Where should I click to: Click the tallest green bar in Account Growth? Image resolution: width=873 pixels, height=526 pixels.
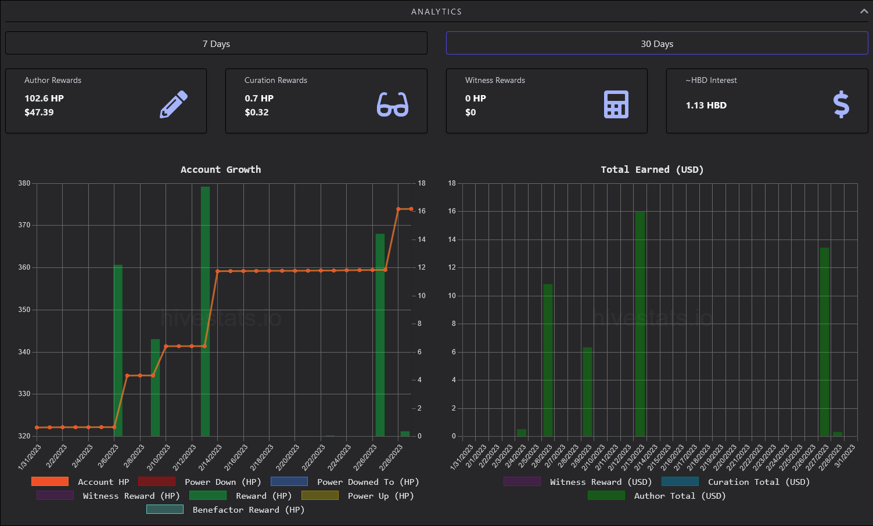point(205,311)
